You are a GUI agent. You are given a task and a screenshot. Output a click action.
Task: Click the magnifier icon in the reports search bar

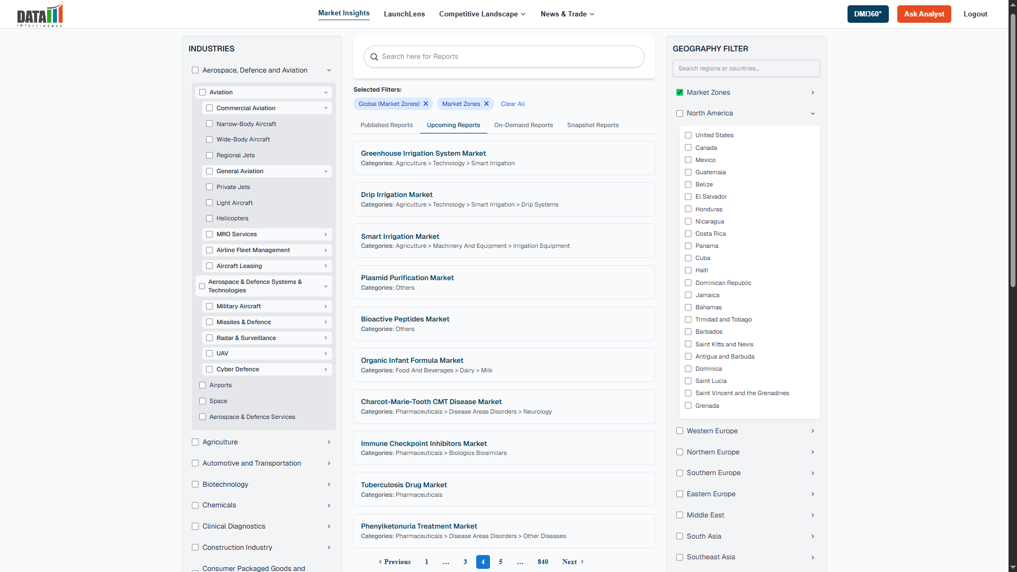(x=374, y=57)
